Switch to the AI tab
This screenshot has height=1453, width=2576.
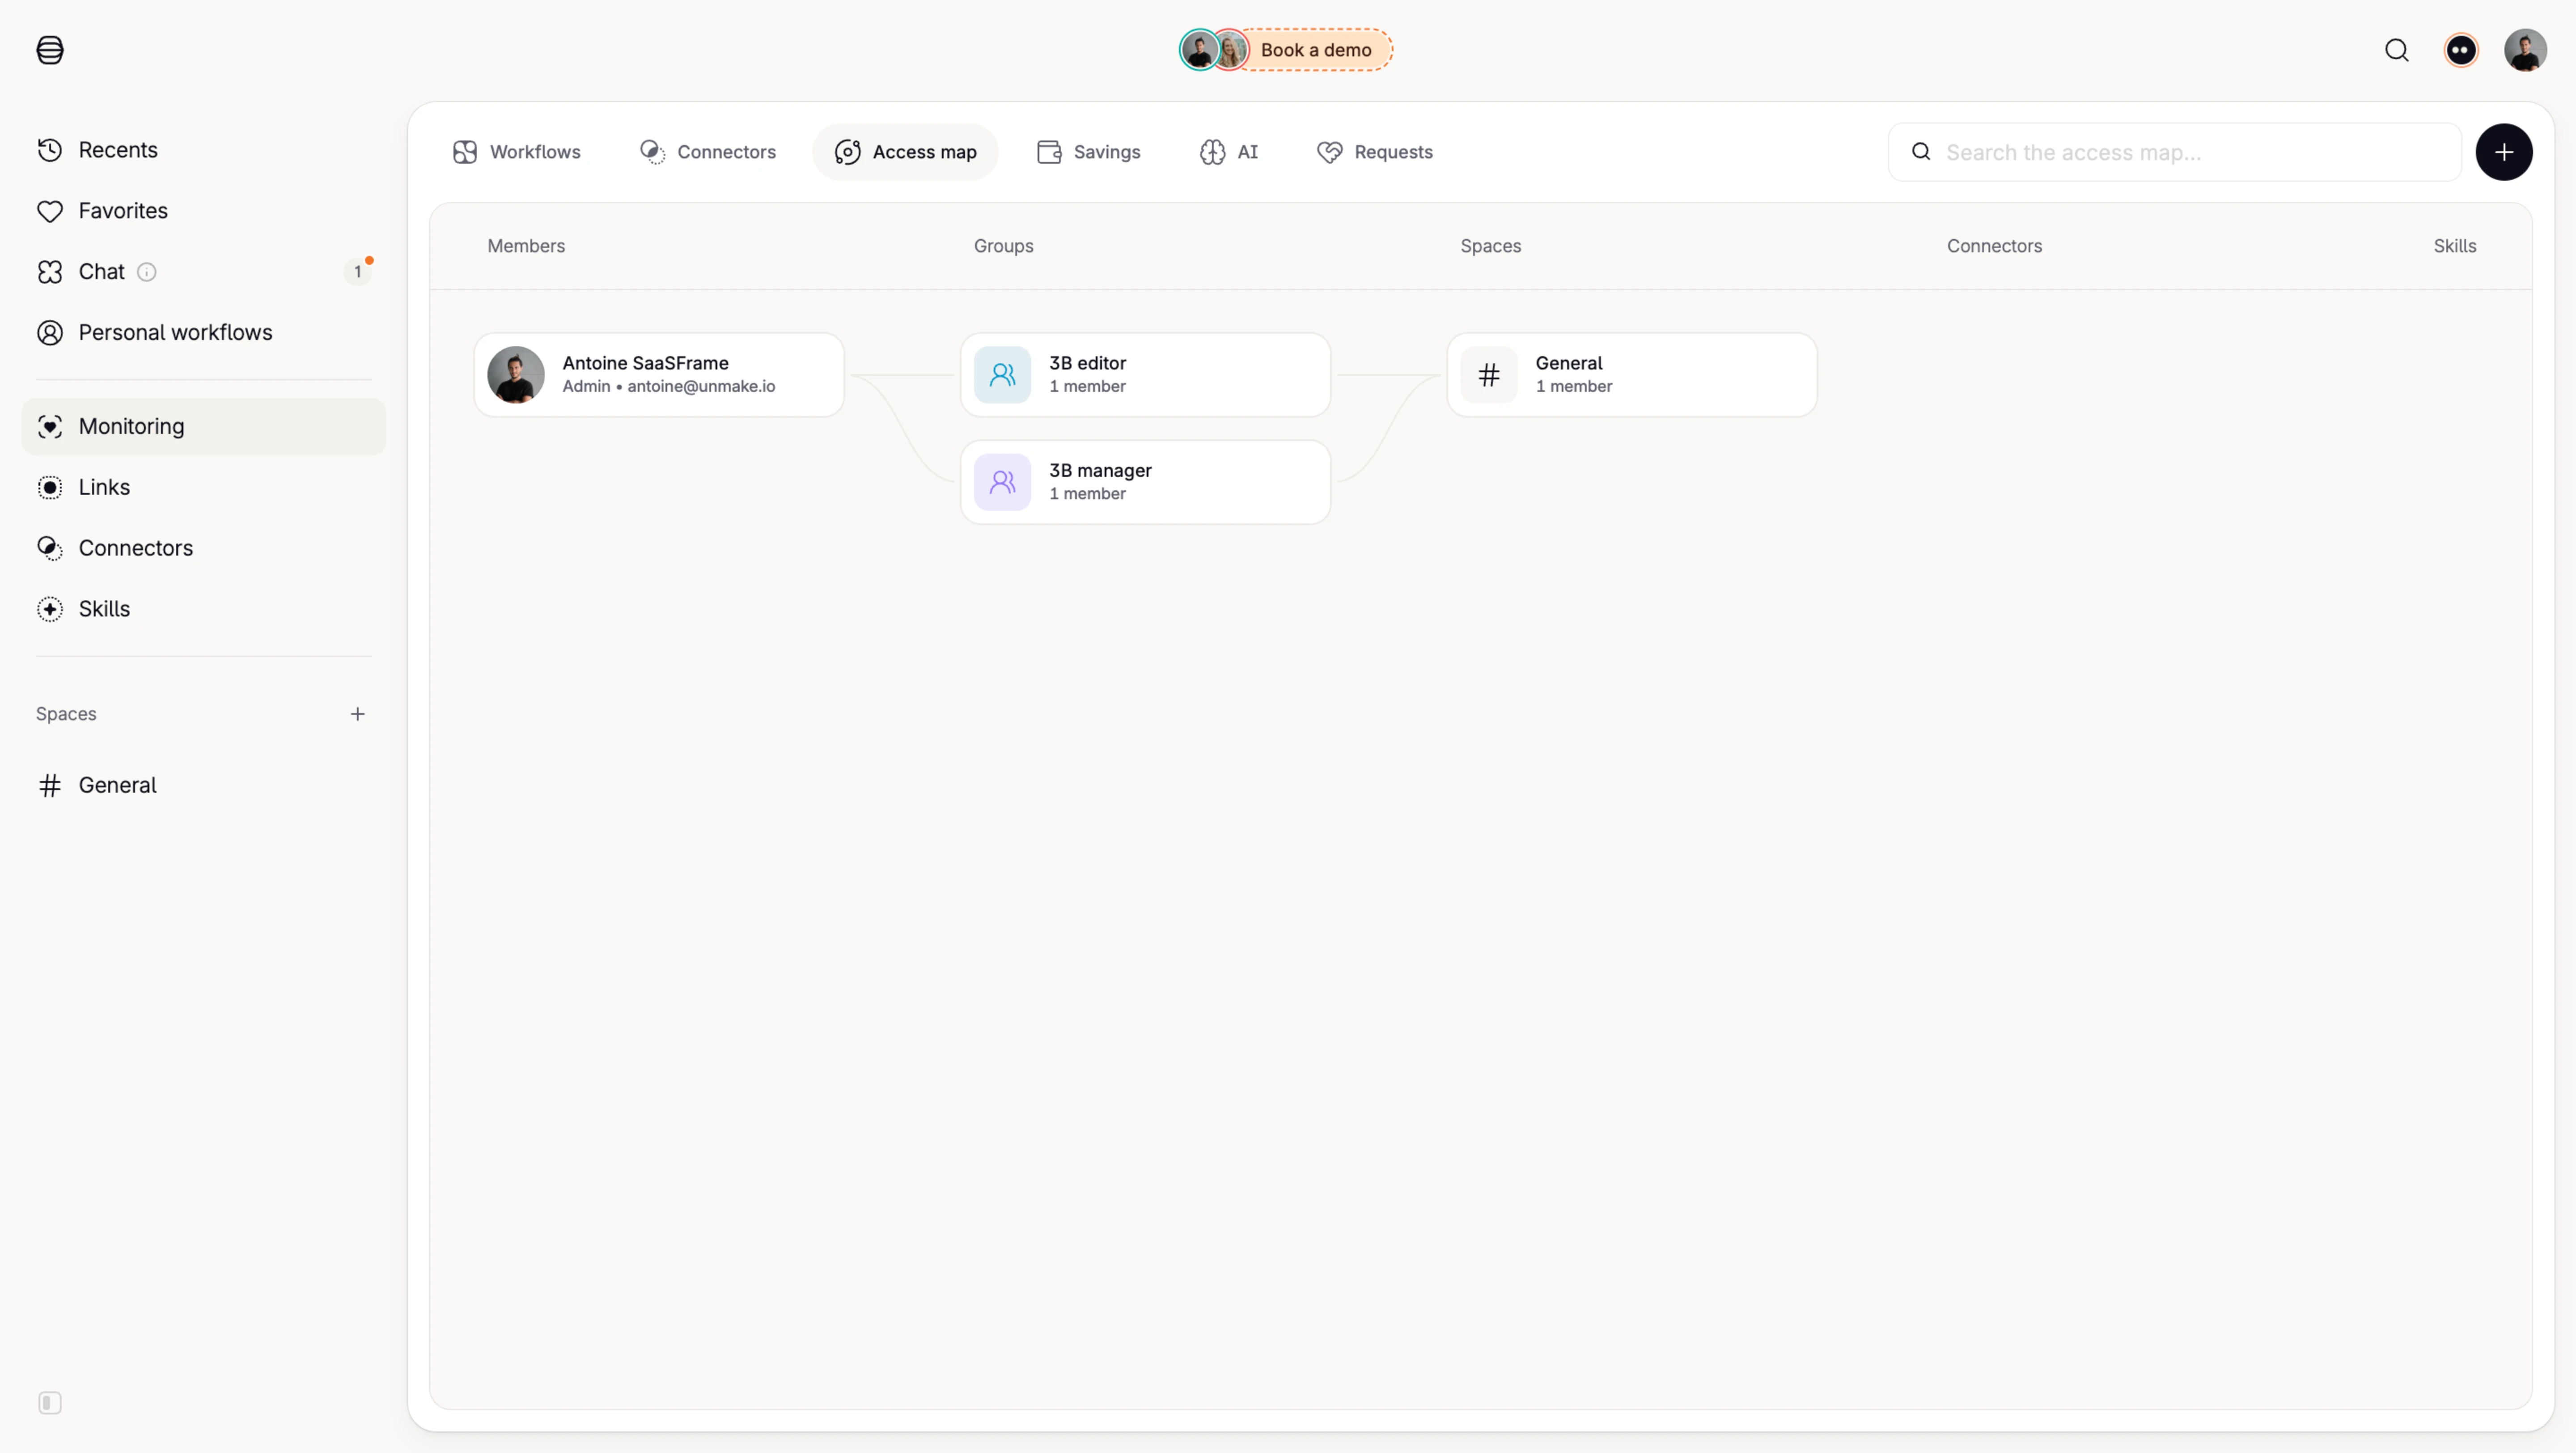coord(1228,152)
